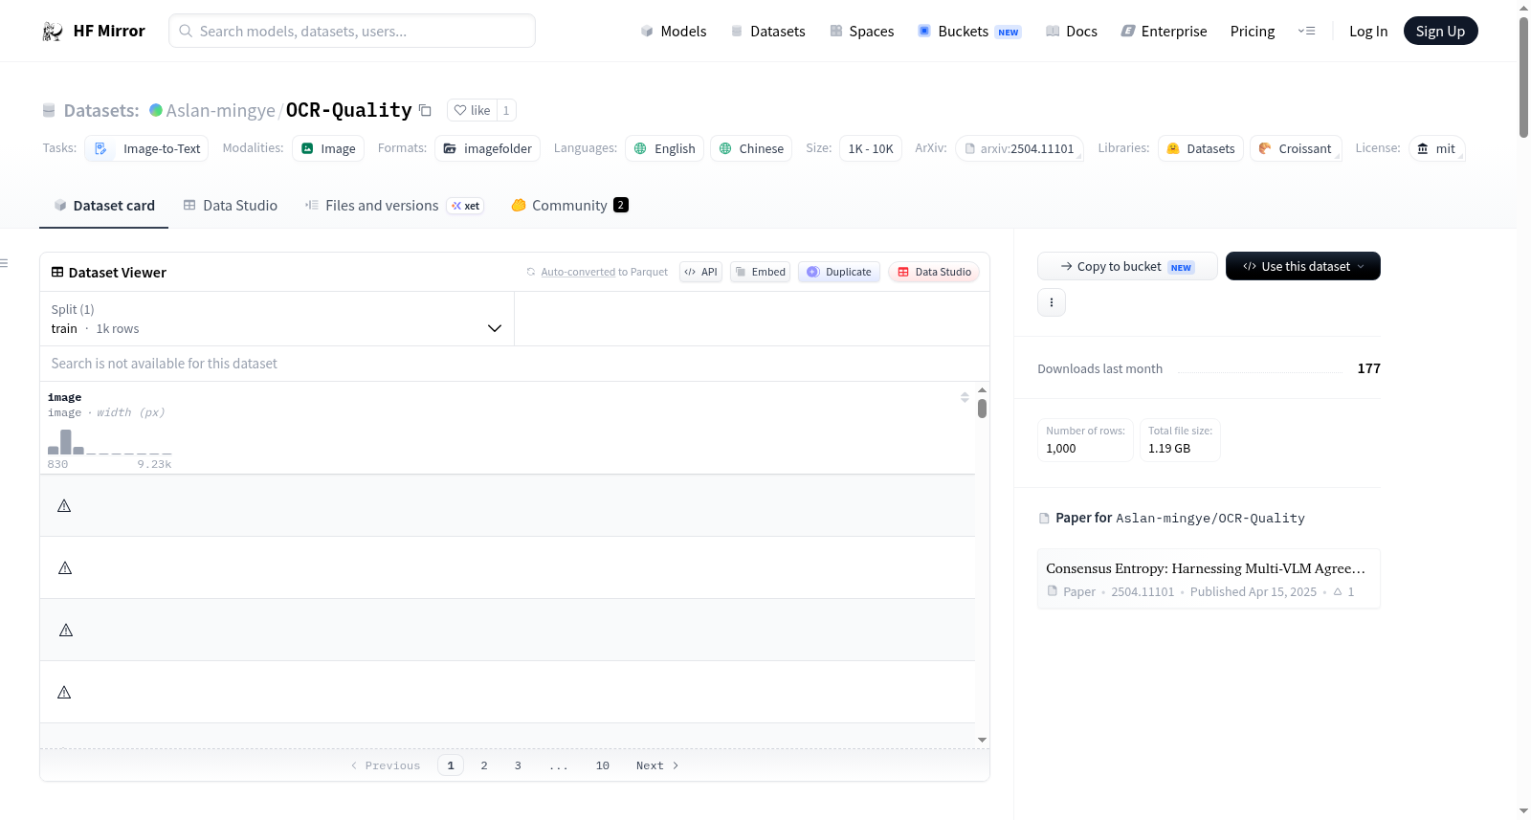The image size is (1531, 820).
Task: Click the warning icon in the second row
Action: coord(65,567)
